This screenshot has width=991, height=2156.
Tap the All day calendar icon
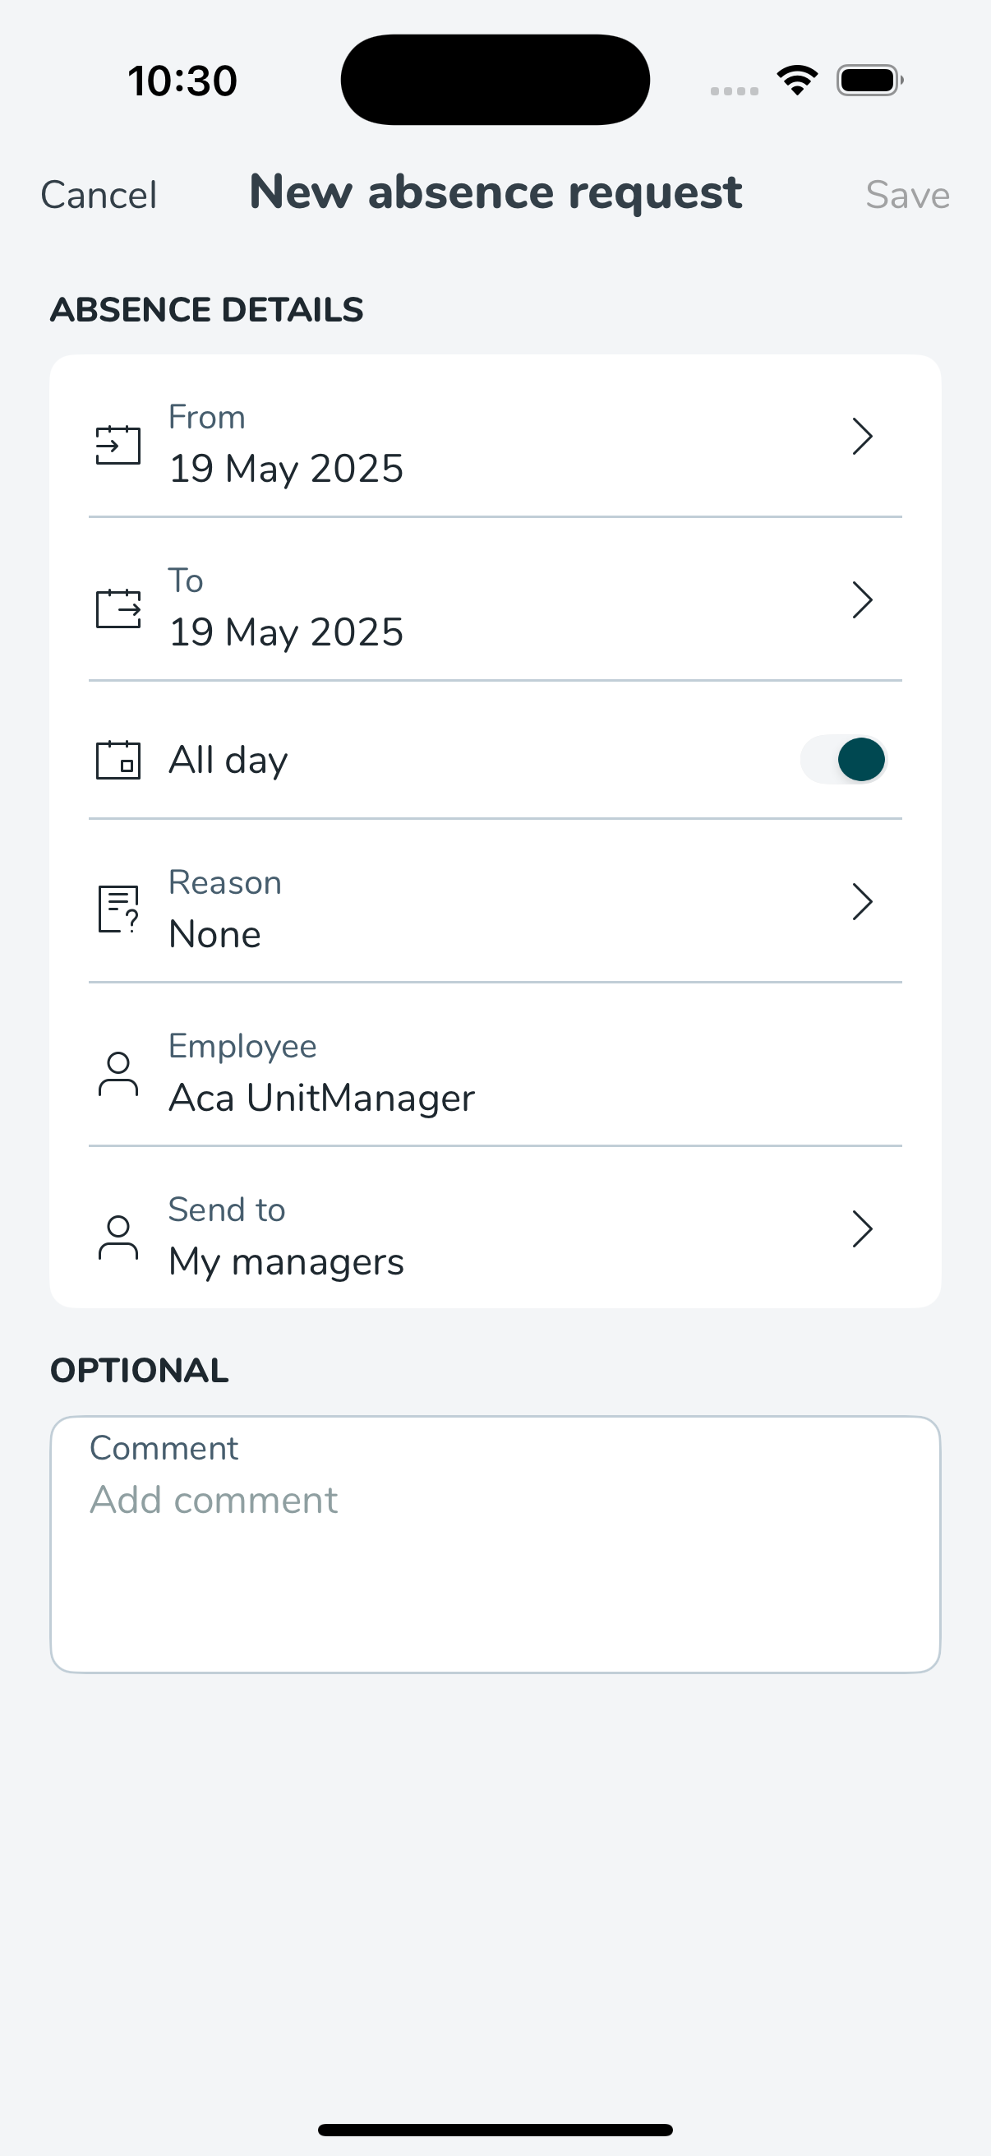point(118,760)
